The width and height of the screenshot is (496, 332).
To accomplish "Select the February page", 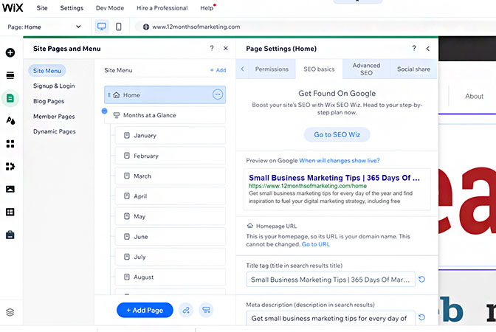I will point(170,156).
